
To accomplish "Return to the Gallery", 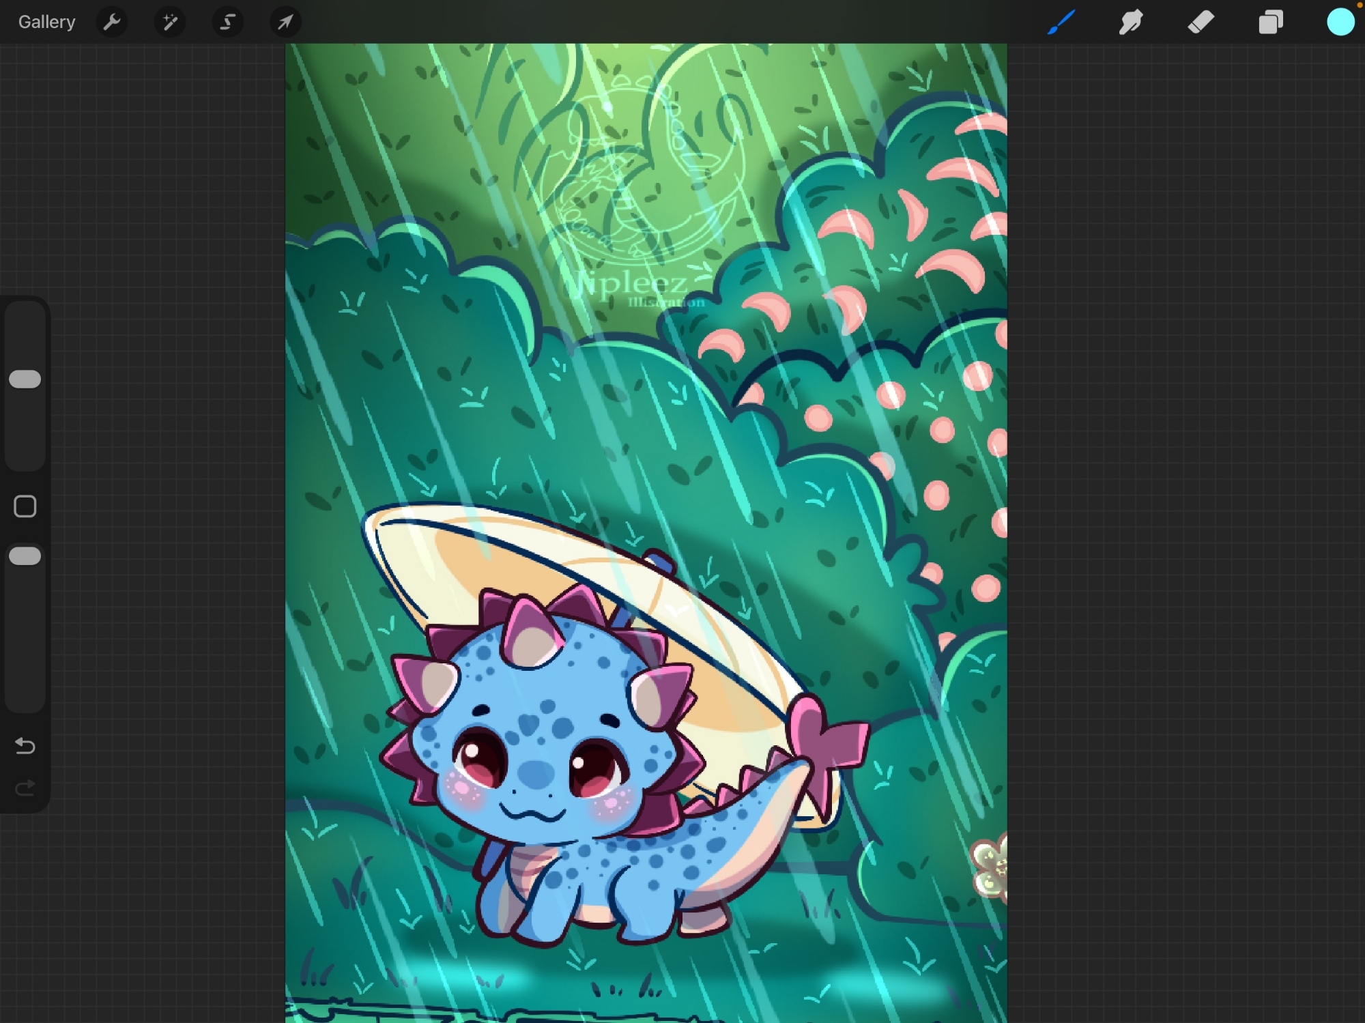I will pos(46,23).
